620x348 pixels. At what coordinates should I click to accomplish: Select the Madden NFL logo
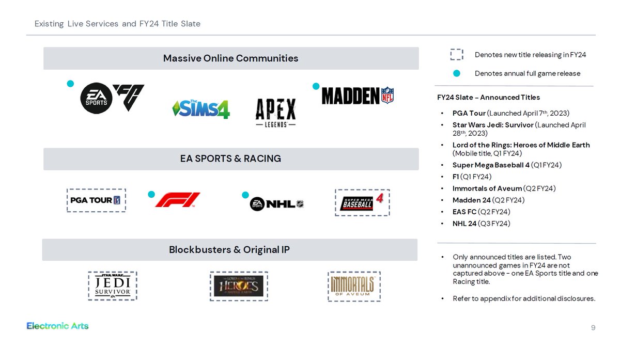pyautogui.click(x=358, y=96)
